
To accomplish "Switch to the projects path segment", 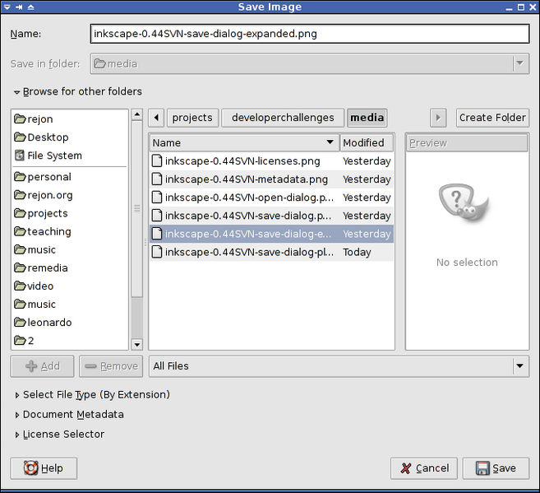I will click(x=192, y=118).
